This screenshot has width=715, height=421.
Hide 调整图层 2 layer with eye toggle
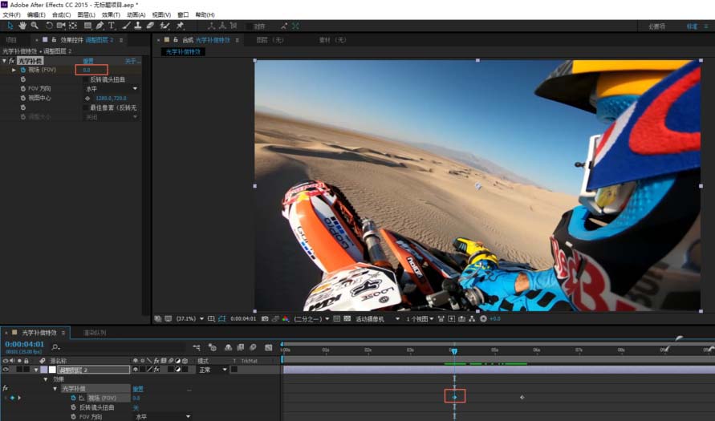tap(6, 370)
